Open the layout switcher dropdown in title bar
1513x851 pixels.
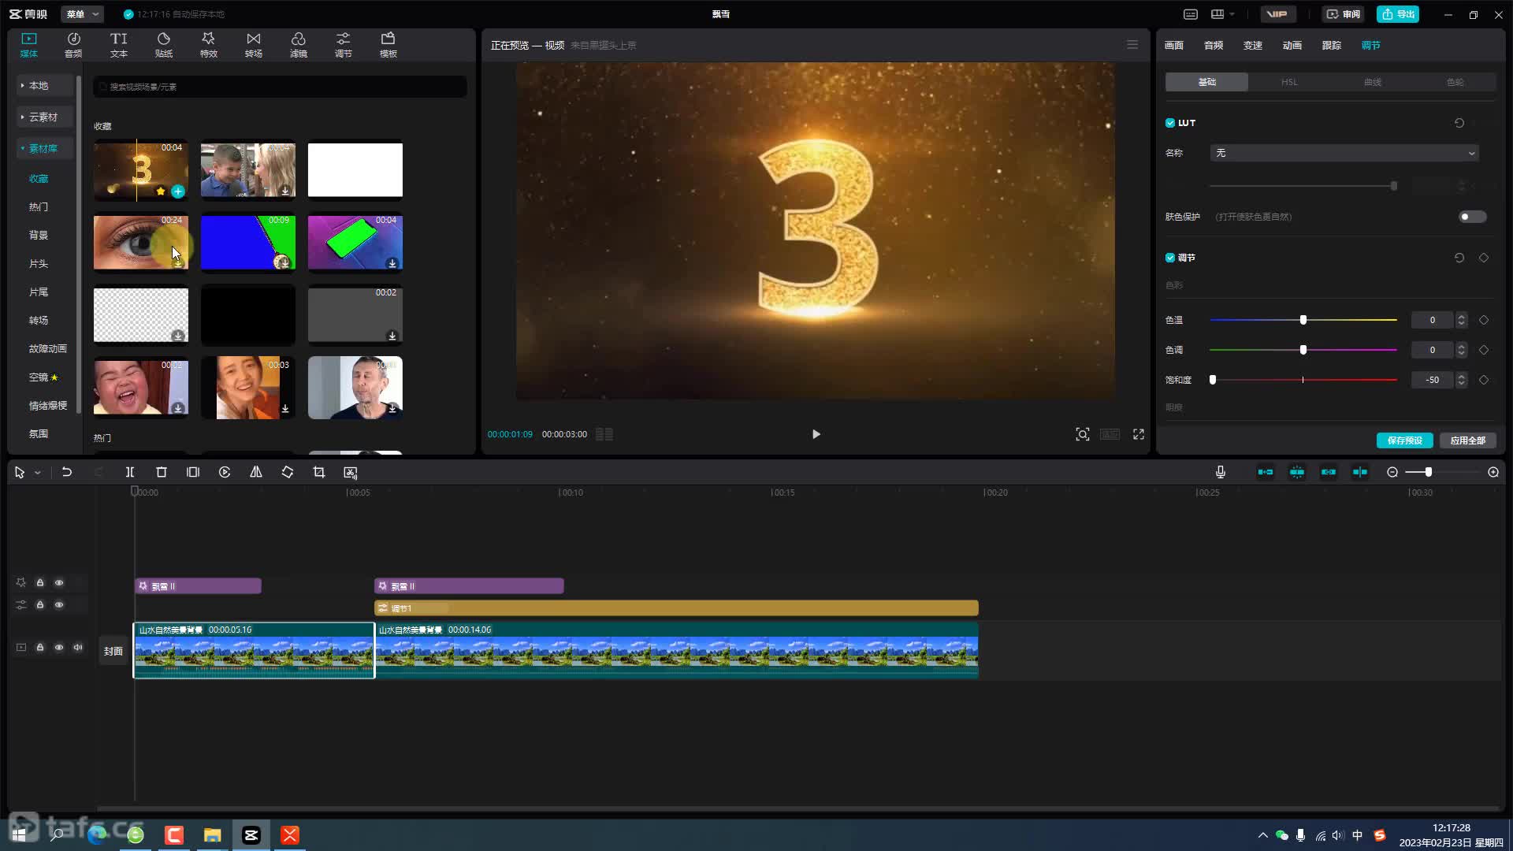pos(1222,14)
